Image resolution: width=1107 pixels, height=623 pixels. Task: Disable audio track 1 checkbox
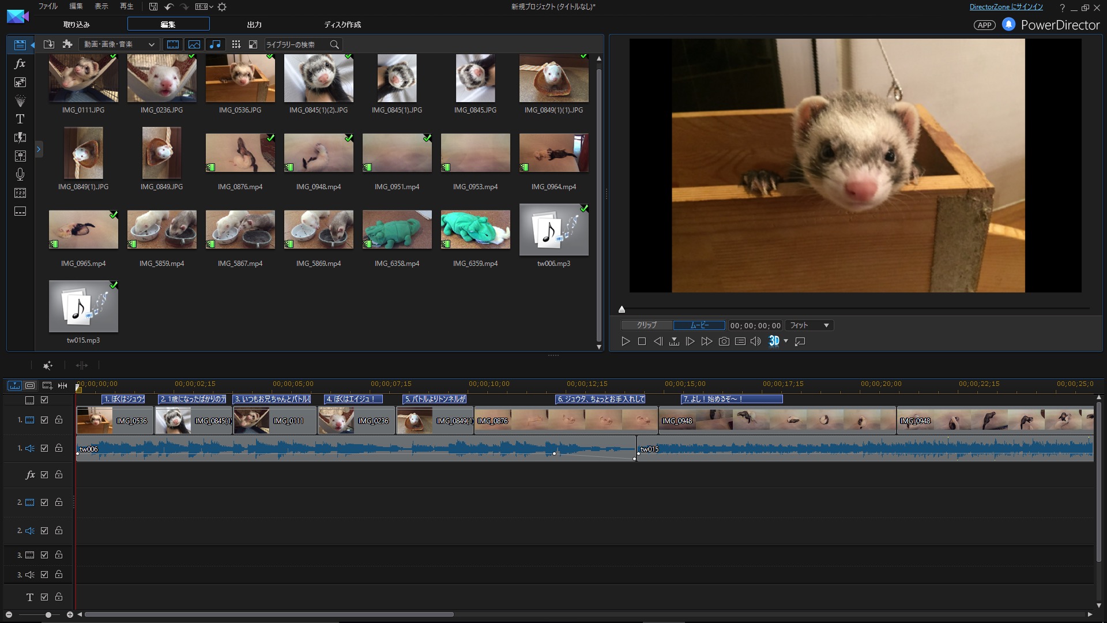[x=44, y=448]
